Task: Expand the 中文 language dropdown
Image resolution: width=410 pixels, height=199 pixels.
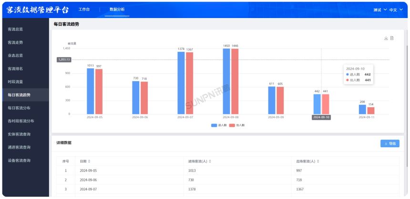Action: [396, 9]
